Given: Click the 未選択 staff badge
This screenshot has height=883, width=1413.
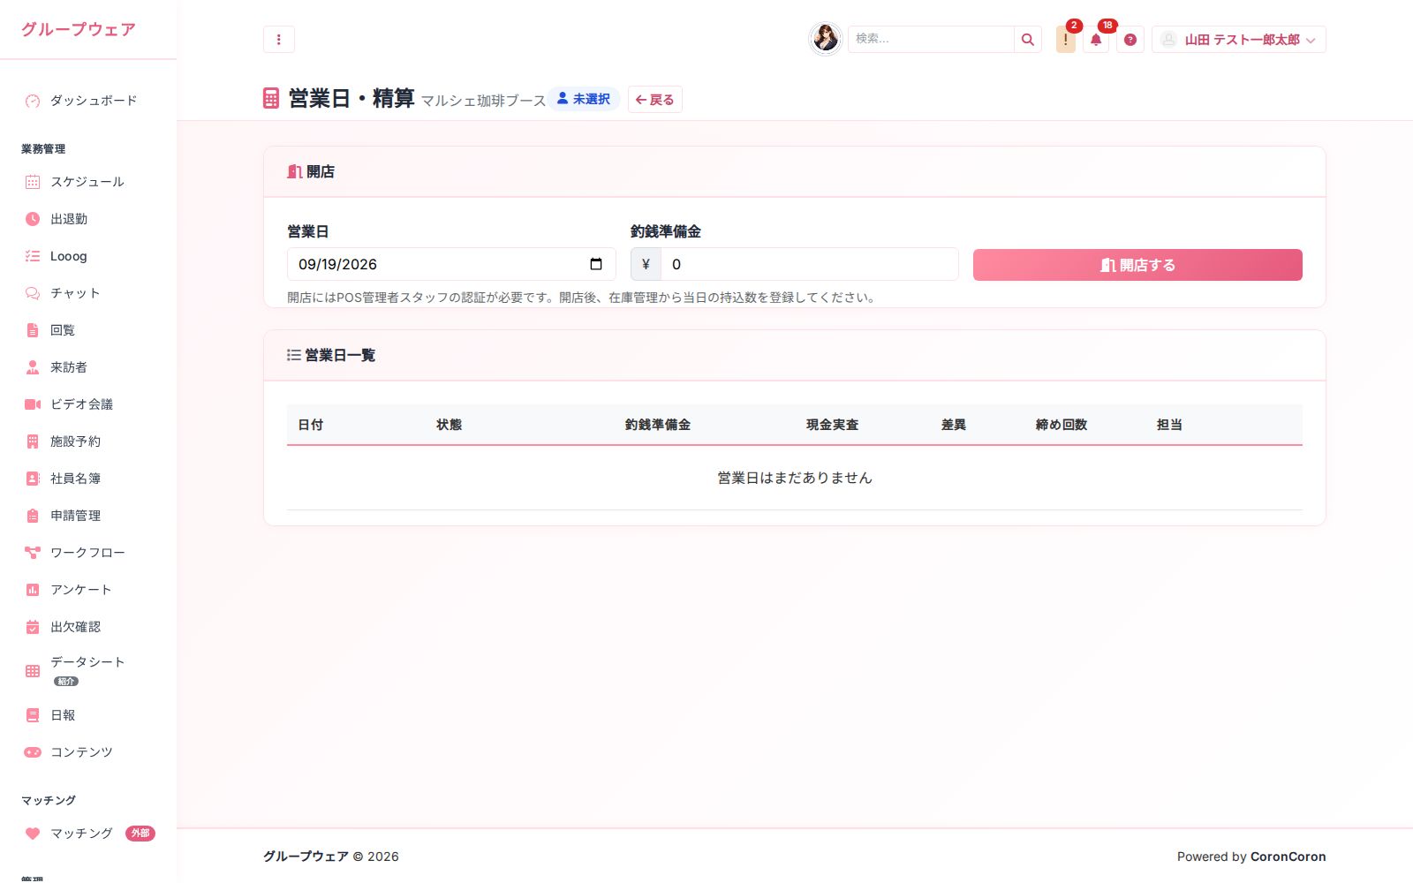Looking at the screenshot, I should pos(584,99).
